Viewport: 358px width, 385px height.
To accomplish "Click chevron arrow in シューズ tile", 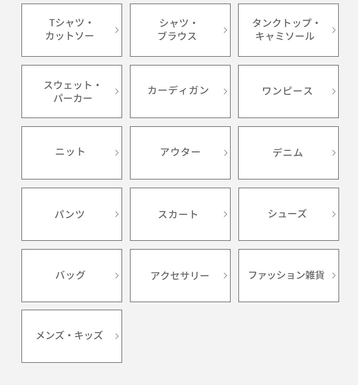I will [334, 214].
